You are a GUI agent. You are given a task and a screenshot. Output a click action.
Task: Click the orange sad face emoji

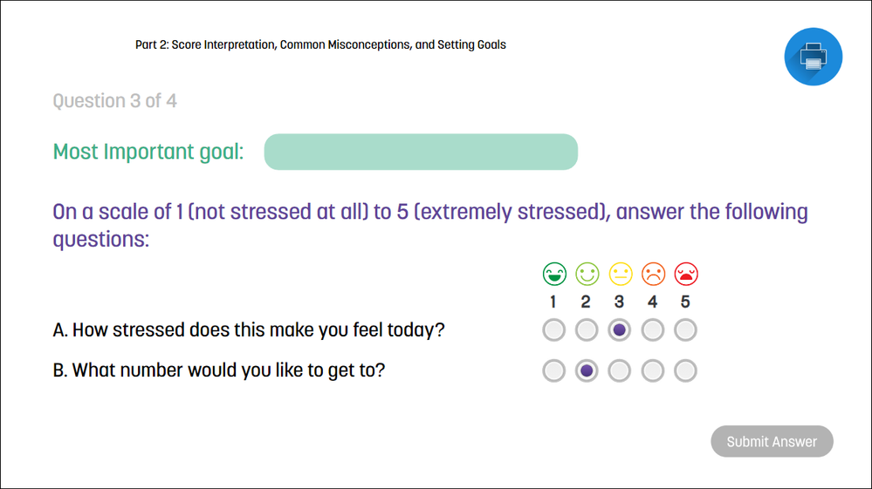point(653,274)
